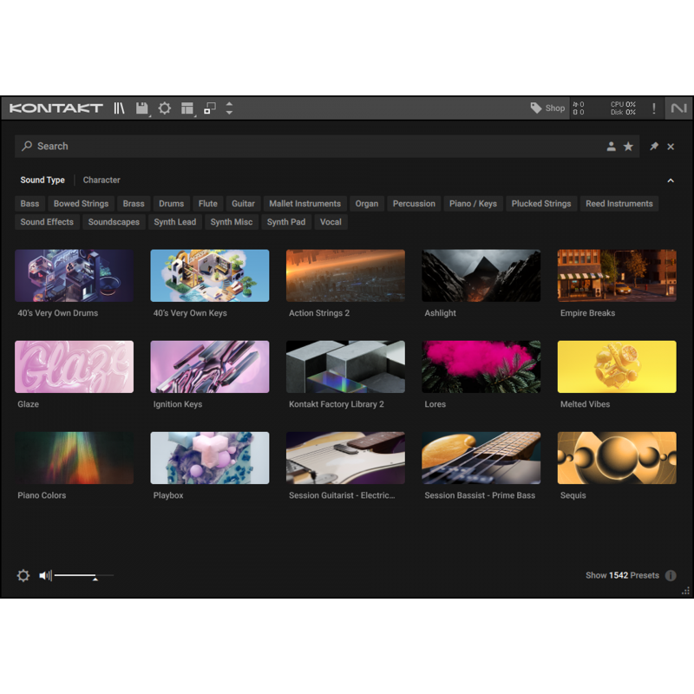Open the Empire Breaks library thumbnail

[x=617, y=276]
